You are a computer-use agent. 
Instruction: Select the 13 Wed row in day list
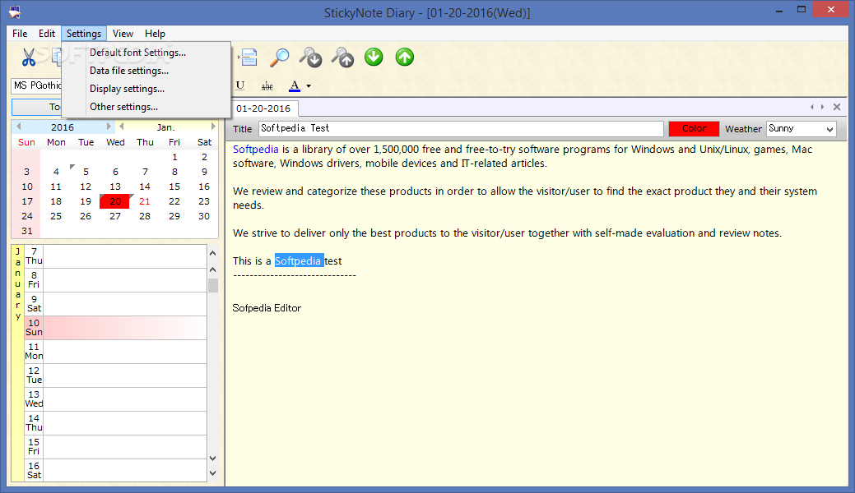click(x=115, y=399)
